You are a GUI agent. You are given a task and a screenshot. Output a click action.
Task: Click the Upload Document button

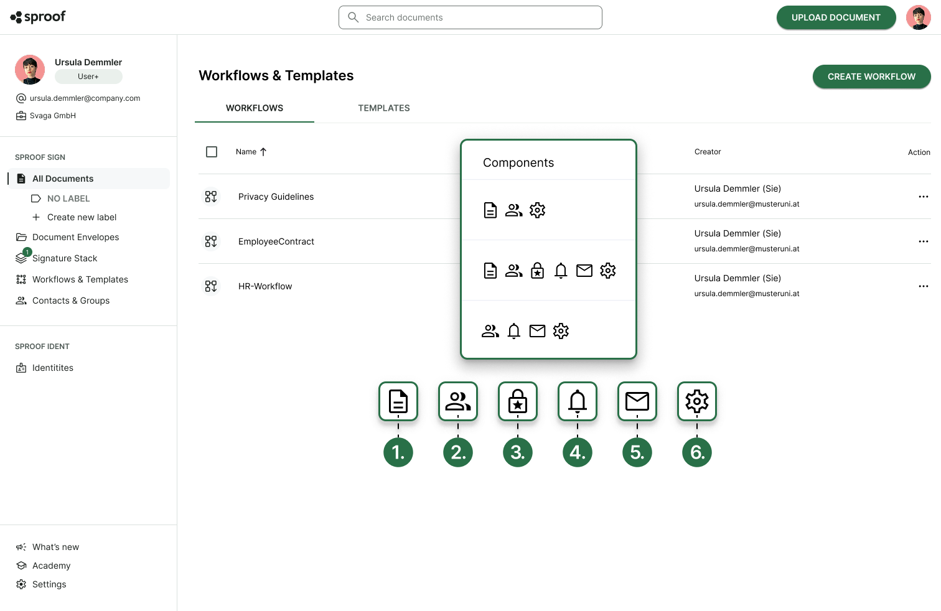point(836,17)
